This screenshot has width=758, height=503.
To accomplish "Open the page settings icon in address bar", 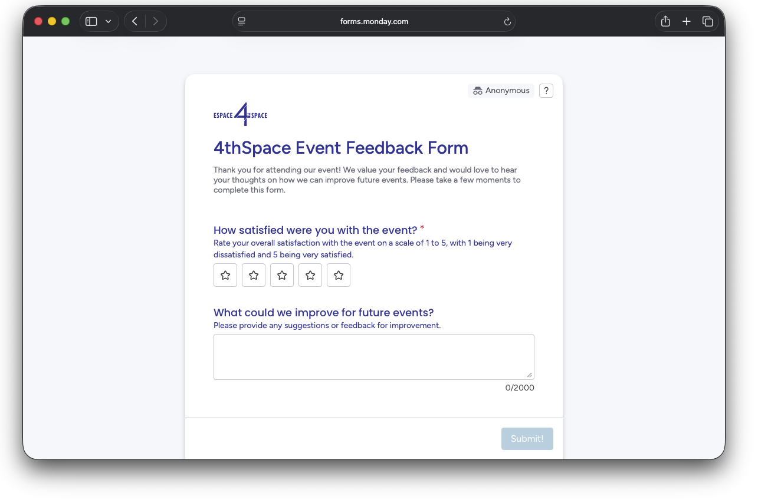I will pos(241,21).
